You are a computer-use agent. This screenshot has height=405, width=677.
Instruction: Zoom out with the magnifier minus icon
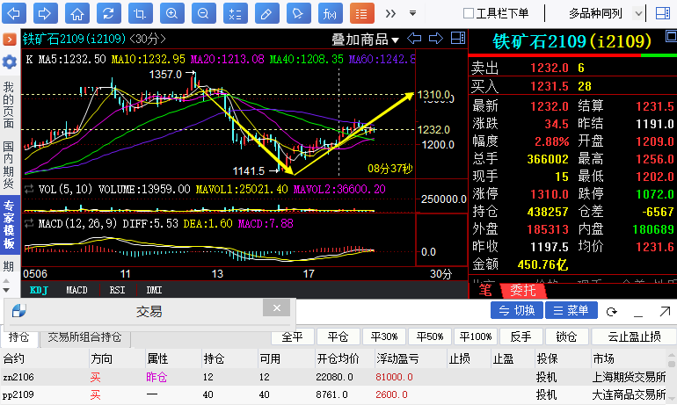(x=204, y=13)
